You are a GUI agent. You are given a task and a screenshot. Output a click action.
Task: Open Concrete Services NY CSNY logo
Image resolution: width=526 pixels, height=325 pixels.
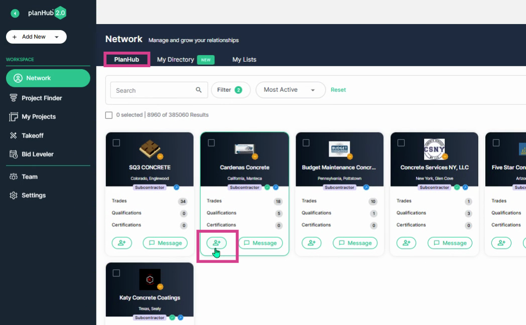434,149
